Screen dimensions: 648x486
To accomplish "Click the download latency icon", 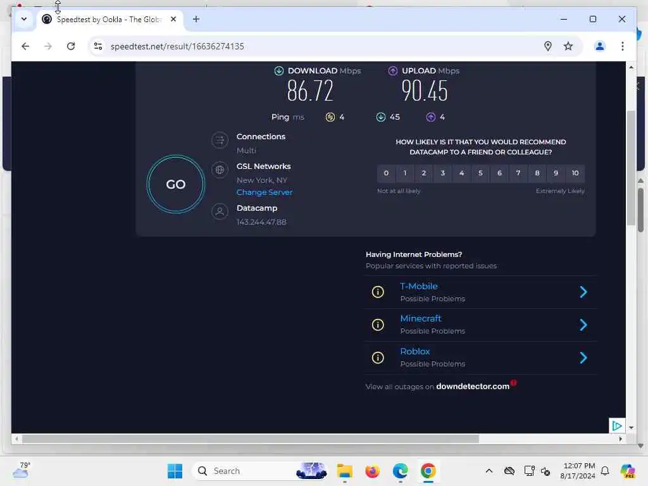I will 380,117.
